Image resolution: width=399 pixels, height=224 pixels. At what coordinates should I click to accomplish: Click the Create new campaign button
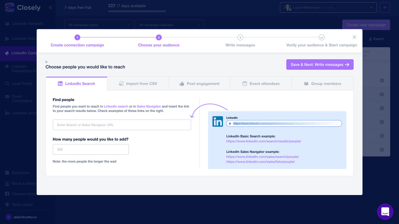tap(366, 25)
